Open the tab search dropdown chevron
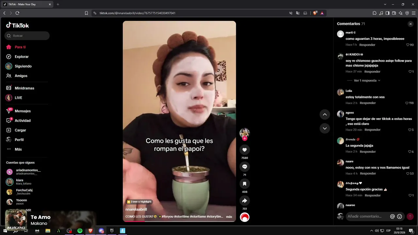This screenshot has height=235, width=418. (385, 4)
